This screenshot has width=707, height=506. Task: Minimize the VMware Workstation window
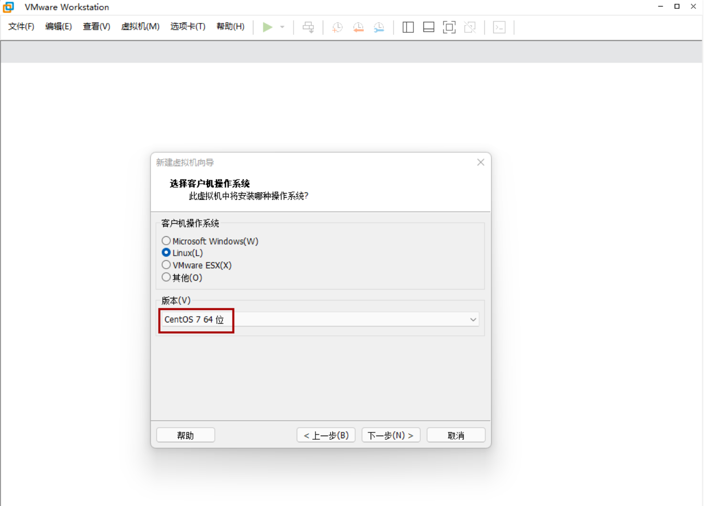661,7
